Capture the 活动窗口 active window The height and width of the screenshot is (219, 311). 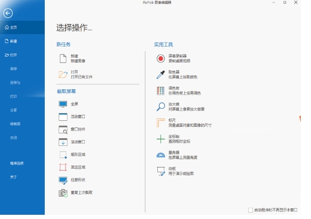pyautogui.click(x=72, y=117)
